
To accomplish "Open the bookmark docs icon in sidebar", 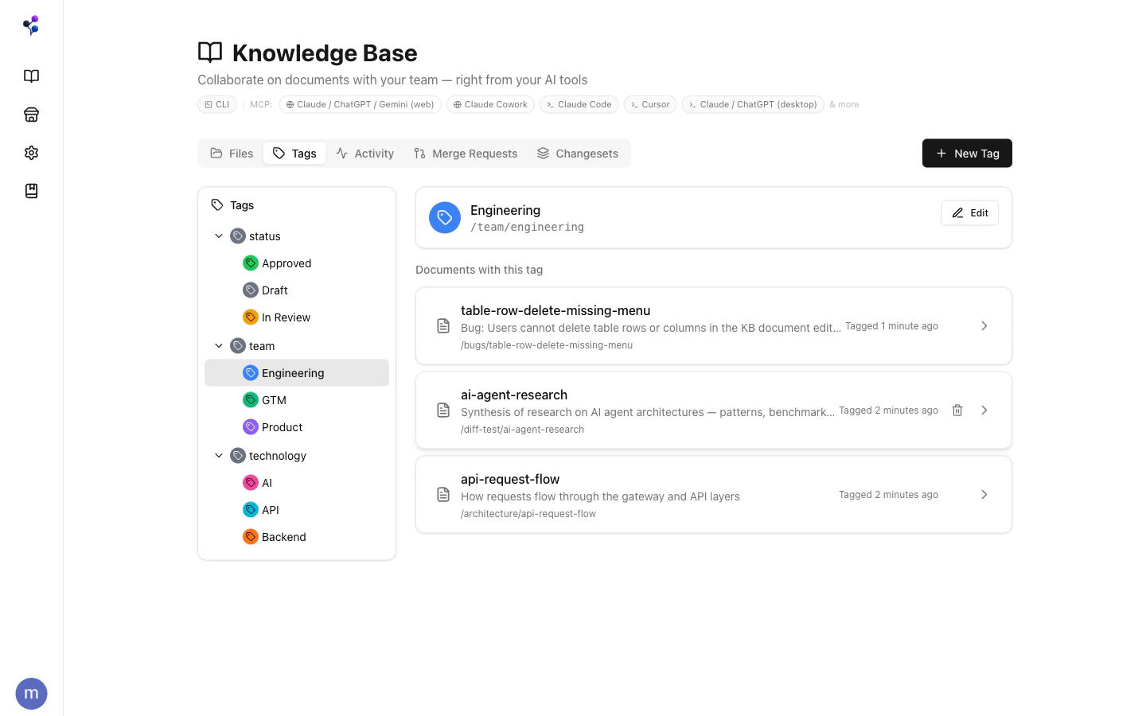I will point(31,191).
